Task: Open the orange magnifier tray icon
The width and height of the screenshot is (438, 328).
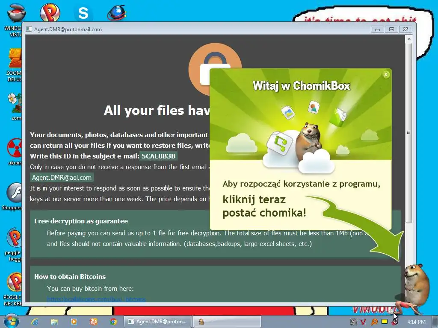Action: coord(374,322)
